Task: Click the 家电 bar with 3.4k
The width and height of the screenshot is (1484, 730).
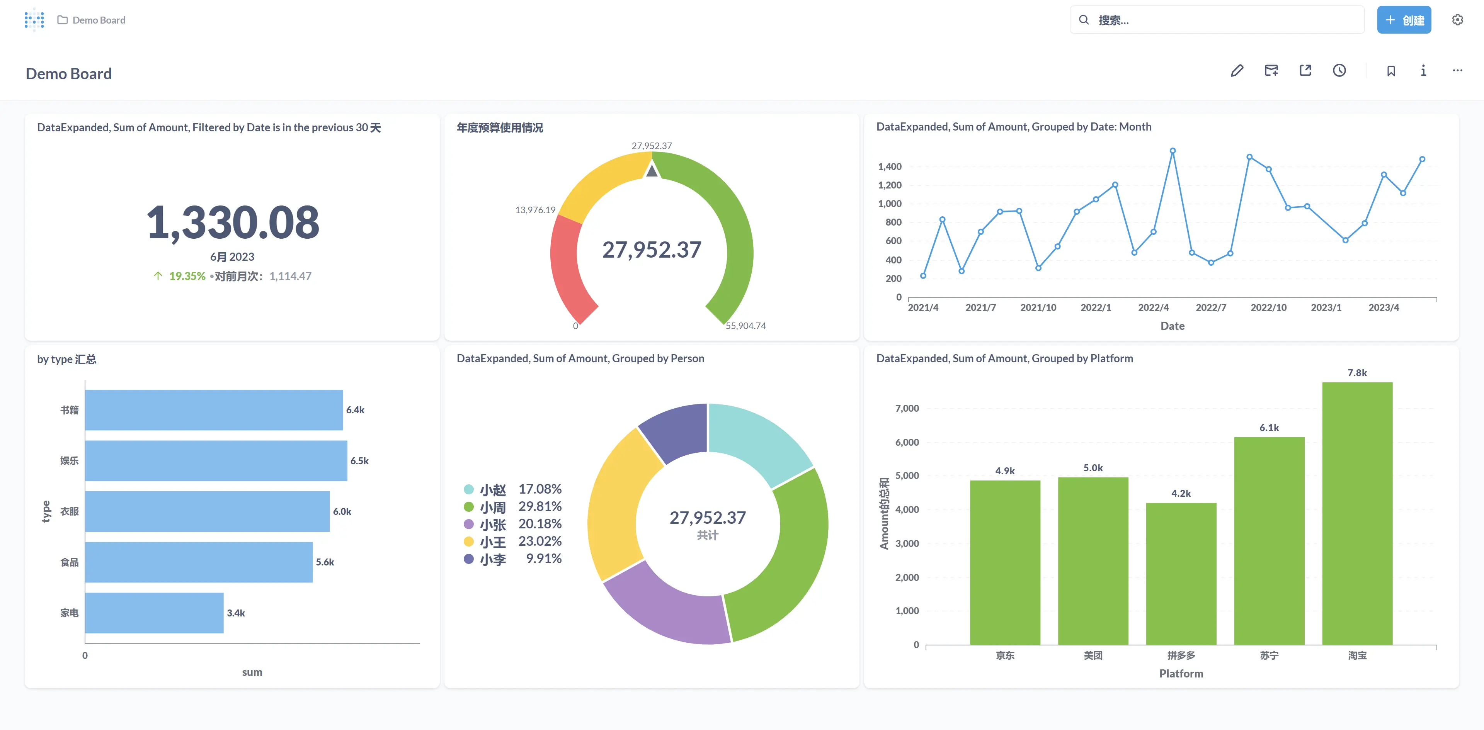Action: click(x=155, y=613)
